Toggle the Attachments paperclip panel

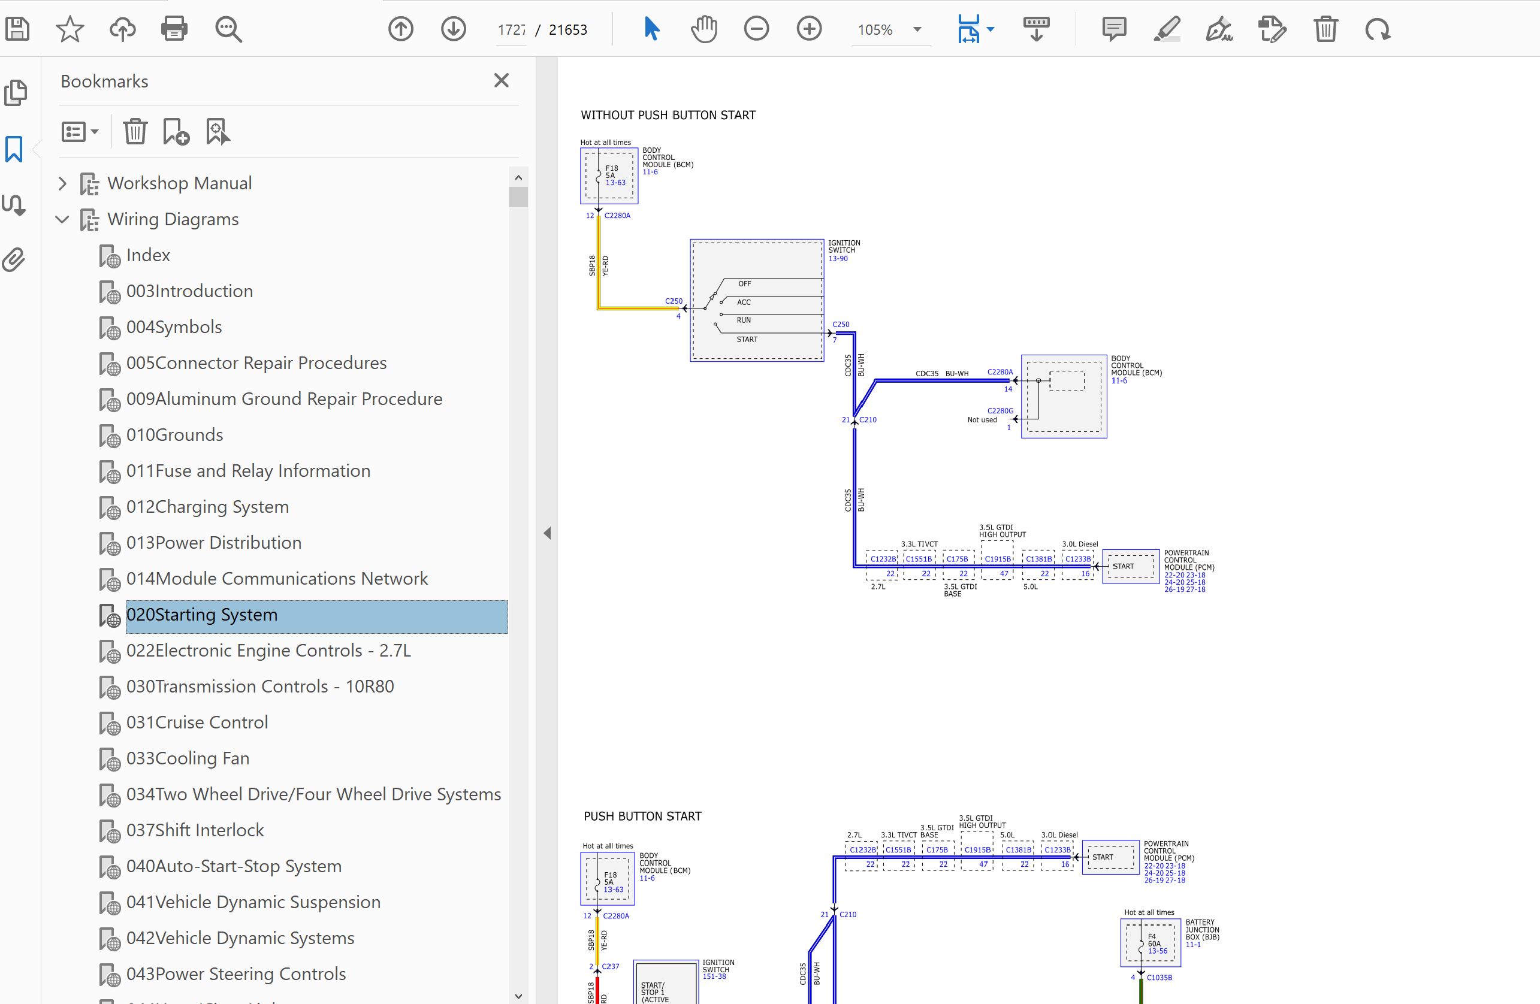pyautogui.click(x=14, y=259)
